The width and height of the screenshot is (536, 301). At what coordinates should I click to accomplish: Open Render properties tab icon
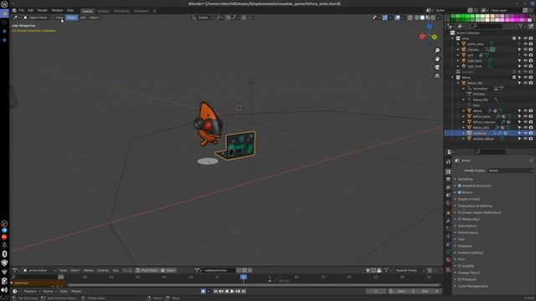tap(448, 171)
